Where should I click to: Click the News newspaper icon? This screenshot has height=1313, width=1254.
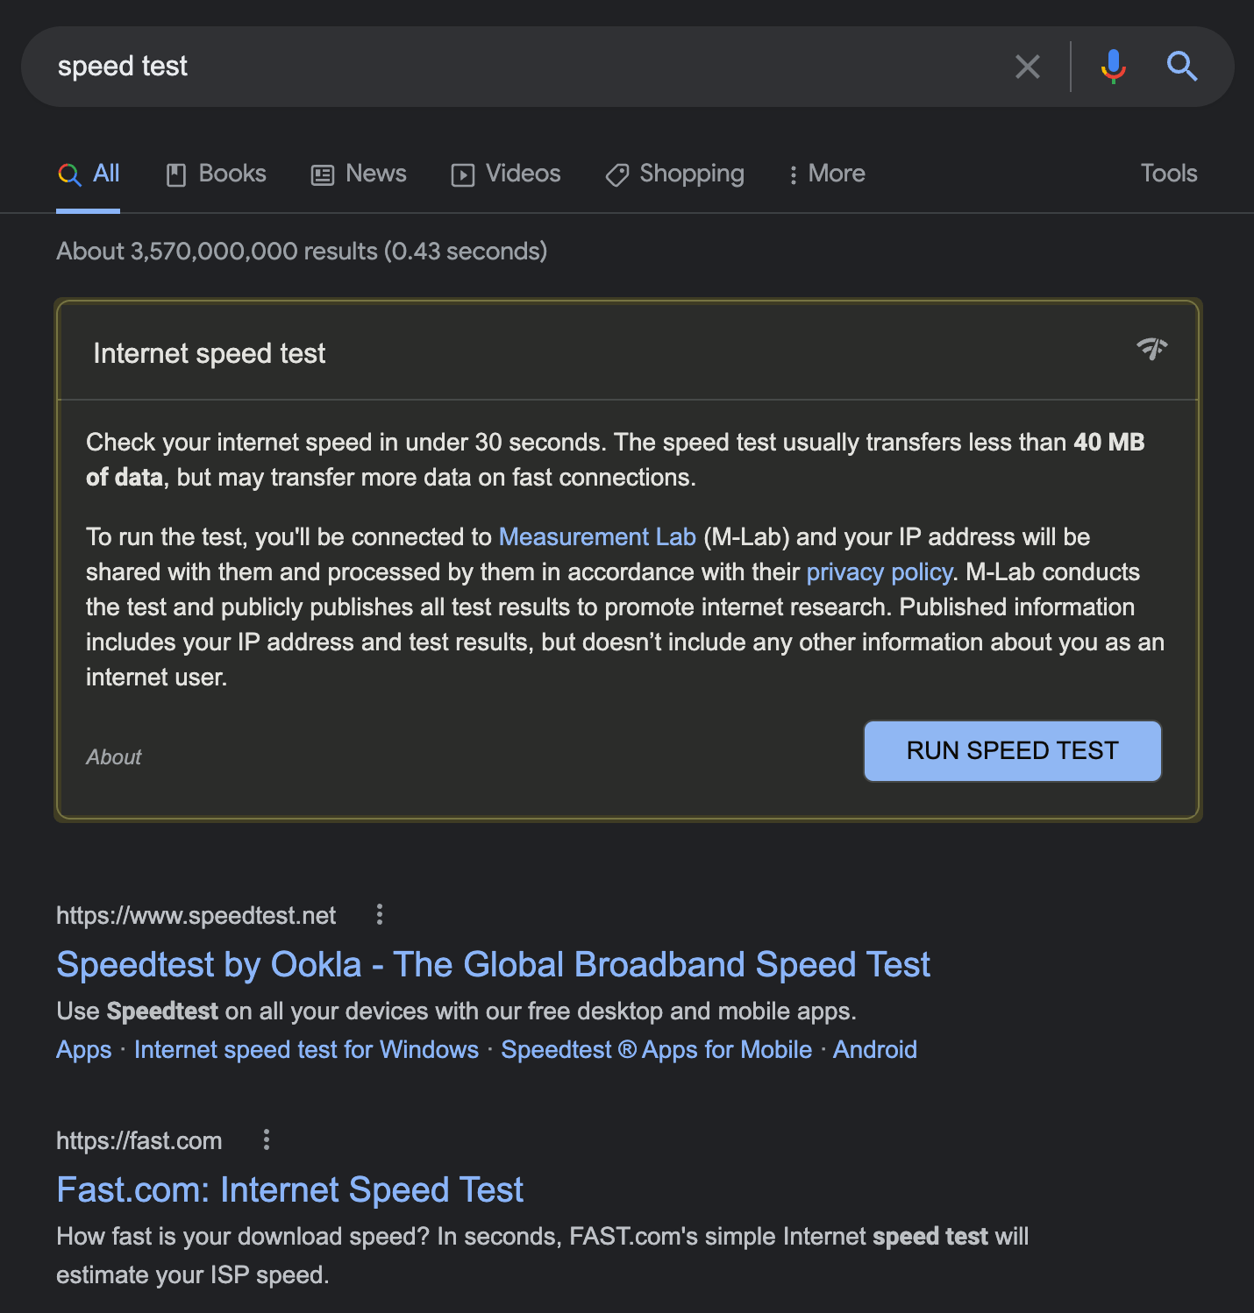click(x=323, y=174)
